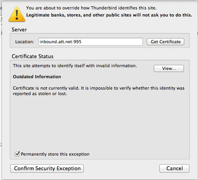Click 'You are about to override' message line
Viewport: 198px width, 180px height.
point(91,8)
